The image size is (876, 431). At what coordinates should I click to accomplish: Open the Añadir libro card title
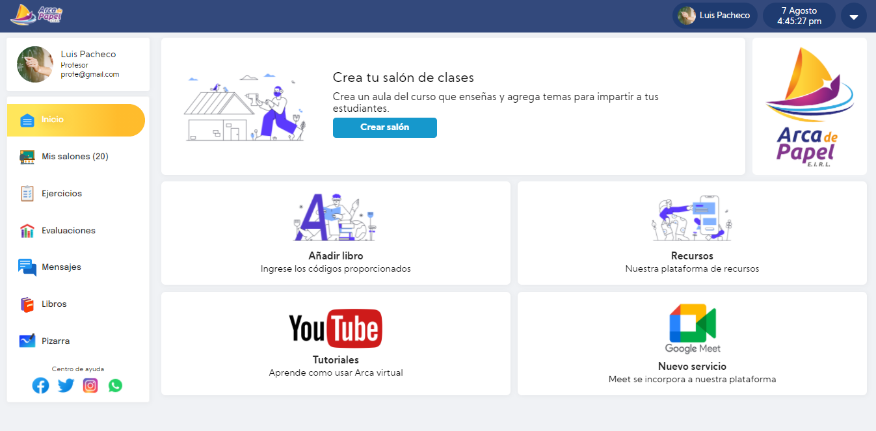click(336, 256)
